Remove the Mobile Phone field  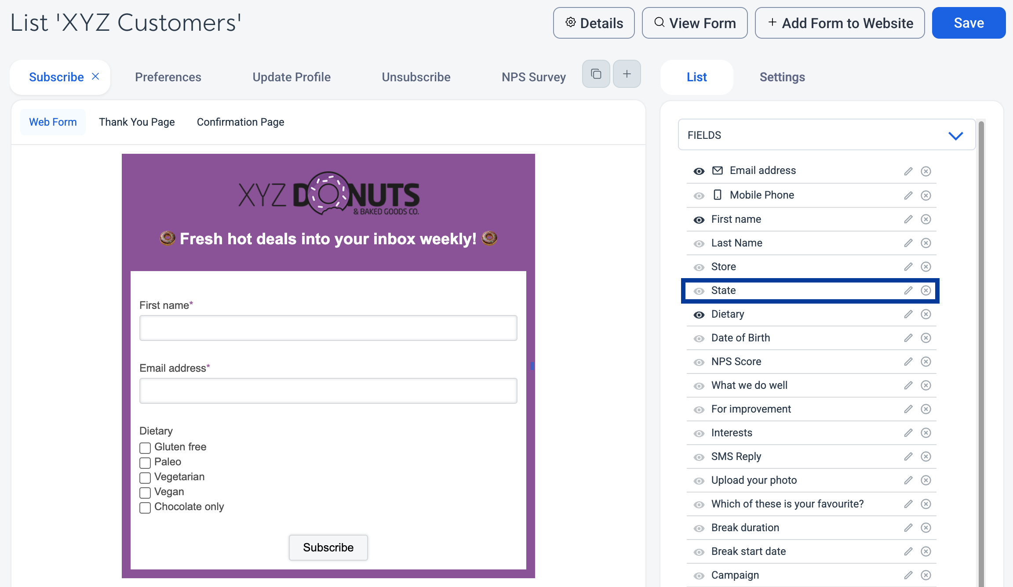click(926, 195)
